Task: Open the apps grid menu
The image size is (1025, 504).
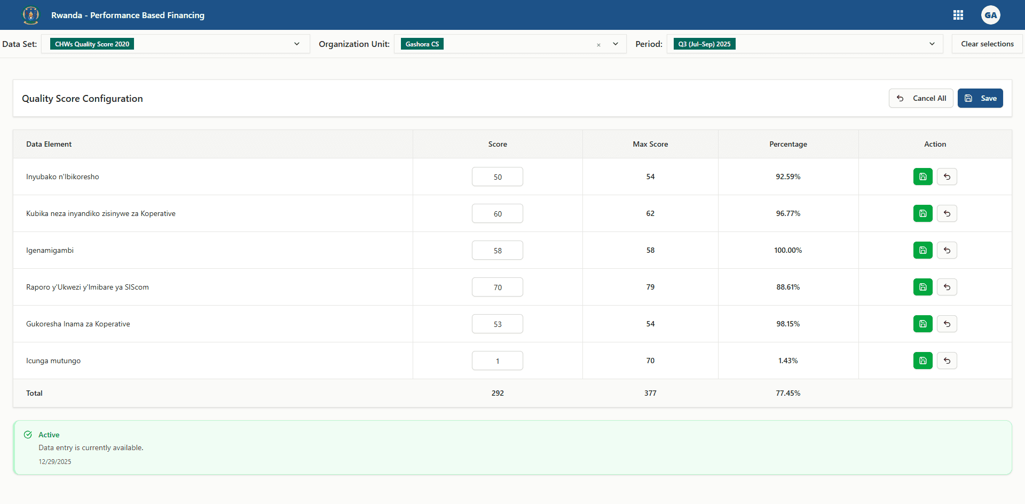Action: point(958,15)
